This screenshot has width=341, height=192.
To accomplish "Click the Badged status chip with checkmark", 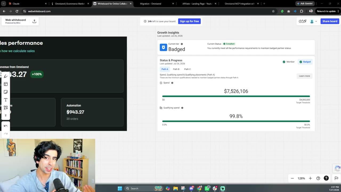I will 305,62.
